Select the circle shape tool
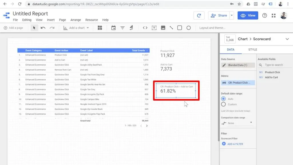 [188, 28]
